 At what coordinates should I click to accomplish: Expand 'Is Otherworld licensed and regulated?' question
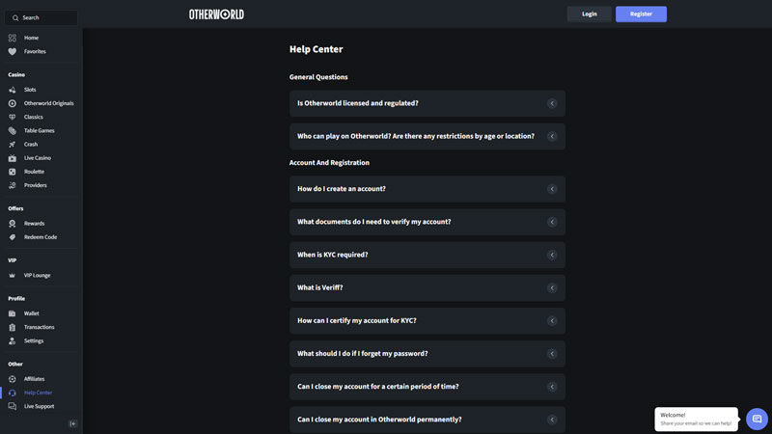(x=552, y=103)
